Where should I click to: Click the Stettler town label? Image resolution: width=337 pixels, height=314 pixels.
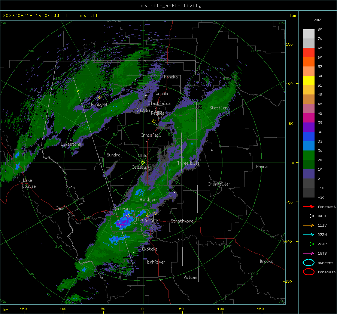pos(218,108)
